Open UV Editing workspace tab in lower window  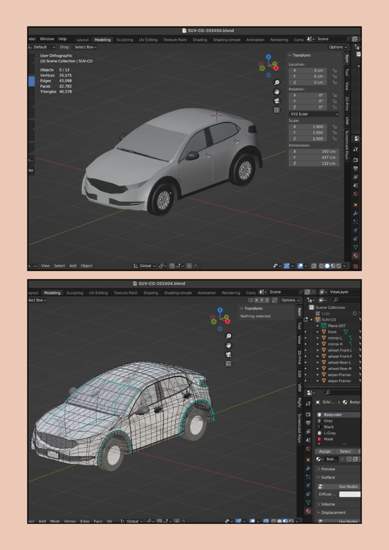(x=98, y=293)
